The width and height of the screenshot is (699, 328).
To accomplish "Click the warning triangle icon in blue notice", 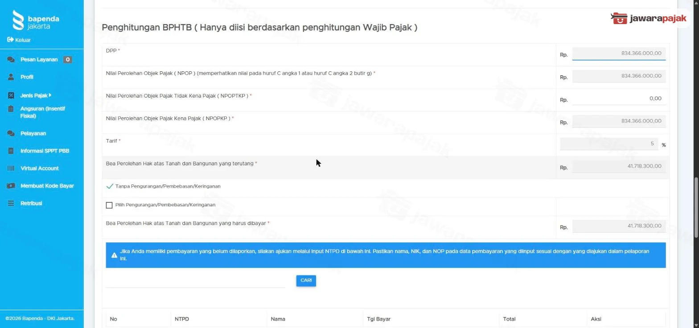I will [114, 255].
